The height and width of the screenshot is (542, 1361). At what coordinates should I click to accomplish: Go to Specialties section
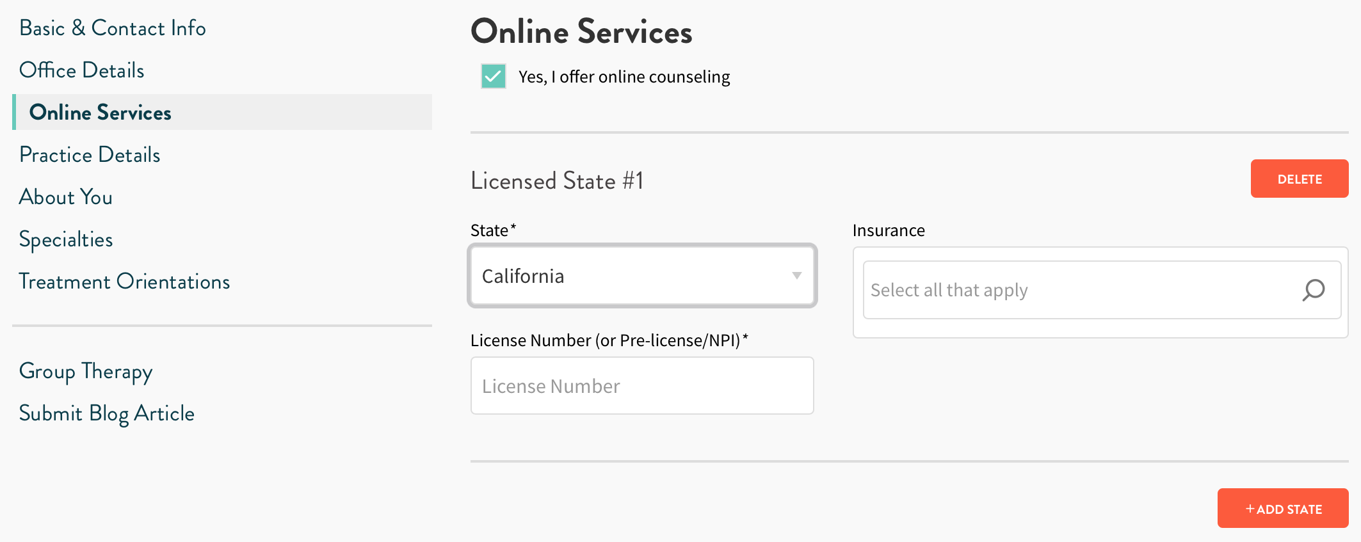66,239
